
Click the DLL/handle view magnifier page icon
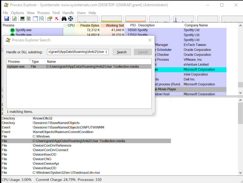[x=42, y=19]
